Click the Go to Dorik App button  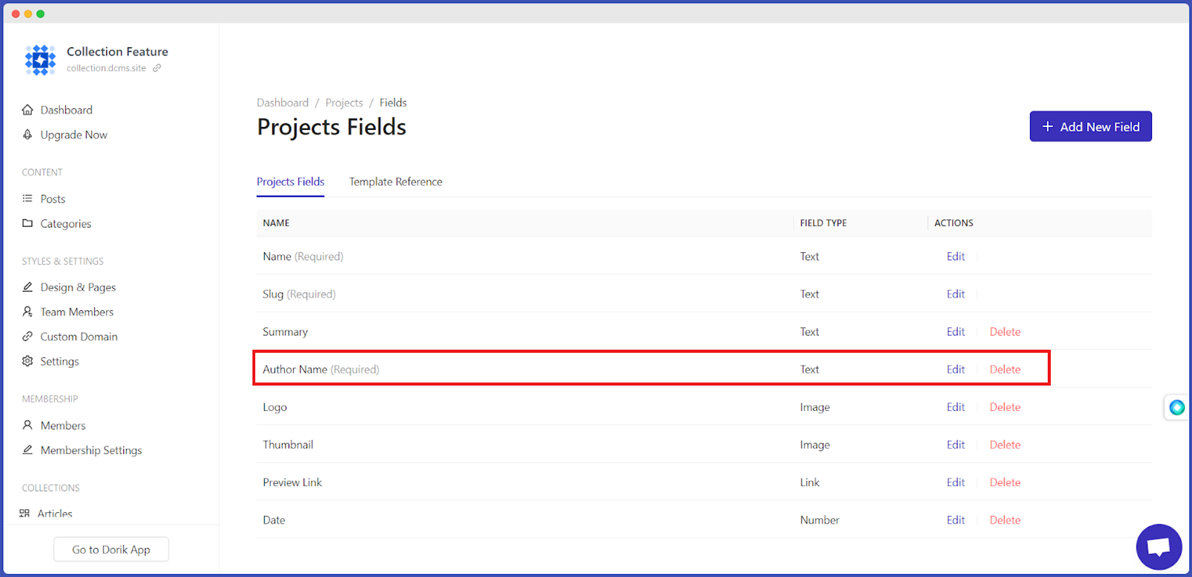[111, 550]
